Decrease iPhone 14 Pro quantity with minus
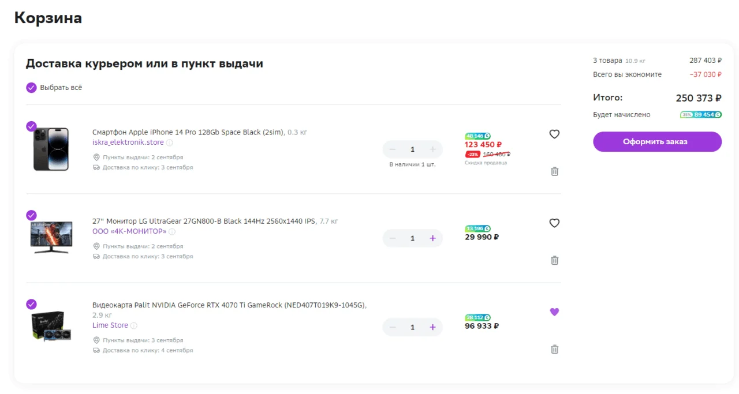Viewport: 739px width, 394px height. coord(393,149)
